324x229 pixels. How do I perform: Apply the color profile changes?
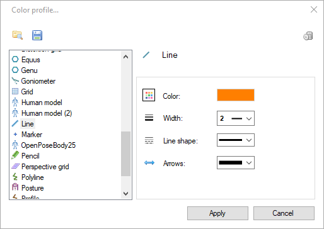pyautogui.click(x=217, y=213)
